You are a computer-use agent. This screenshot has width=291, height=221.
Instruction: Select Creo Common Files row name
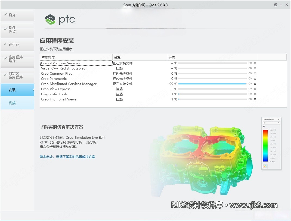coord(56,74)
